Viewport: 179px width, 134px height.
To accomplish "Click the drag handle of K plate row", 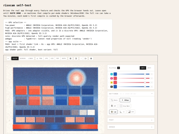I will 109,87.
